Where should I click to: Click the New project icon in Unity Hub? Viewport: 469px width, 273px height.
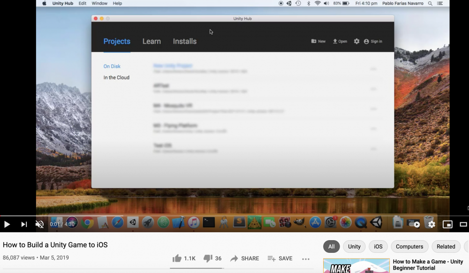[313, 41]
